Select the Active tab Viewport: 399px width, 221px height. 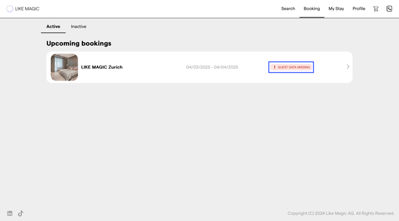pos(53,27)
